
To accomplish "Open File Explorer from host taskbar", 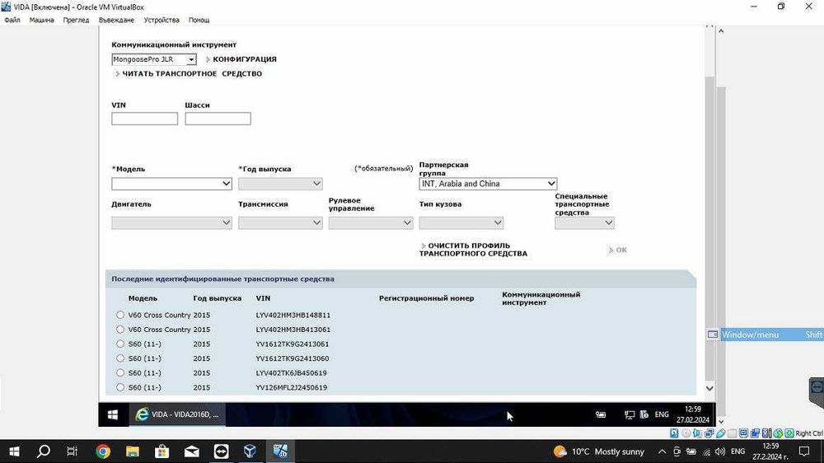I will click(133, 451).
